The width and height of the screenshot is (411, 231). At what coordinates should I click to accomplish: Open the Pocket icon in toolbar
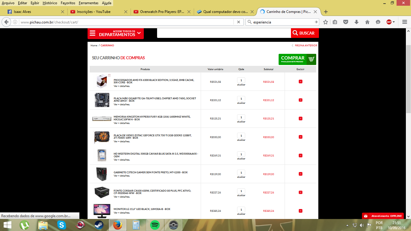coord(346,22)
